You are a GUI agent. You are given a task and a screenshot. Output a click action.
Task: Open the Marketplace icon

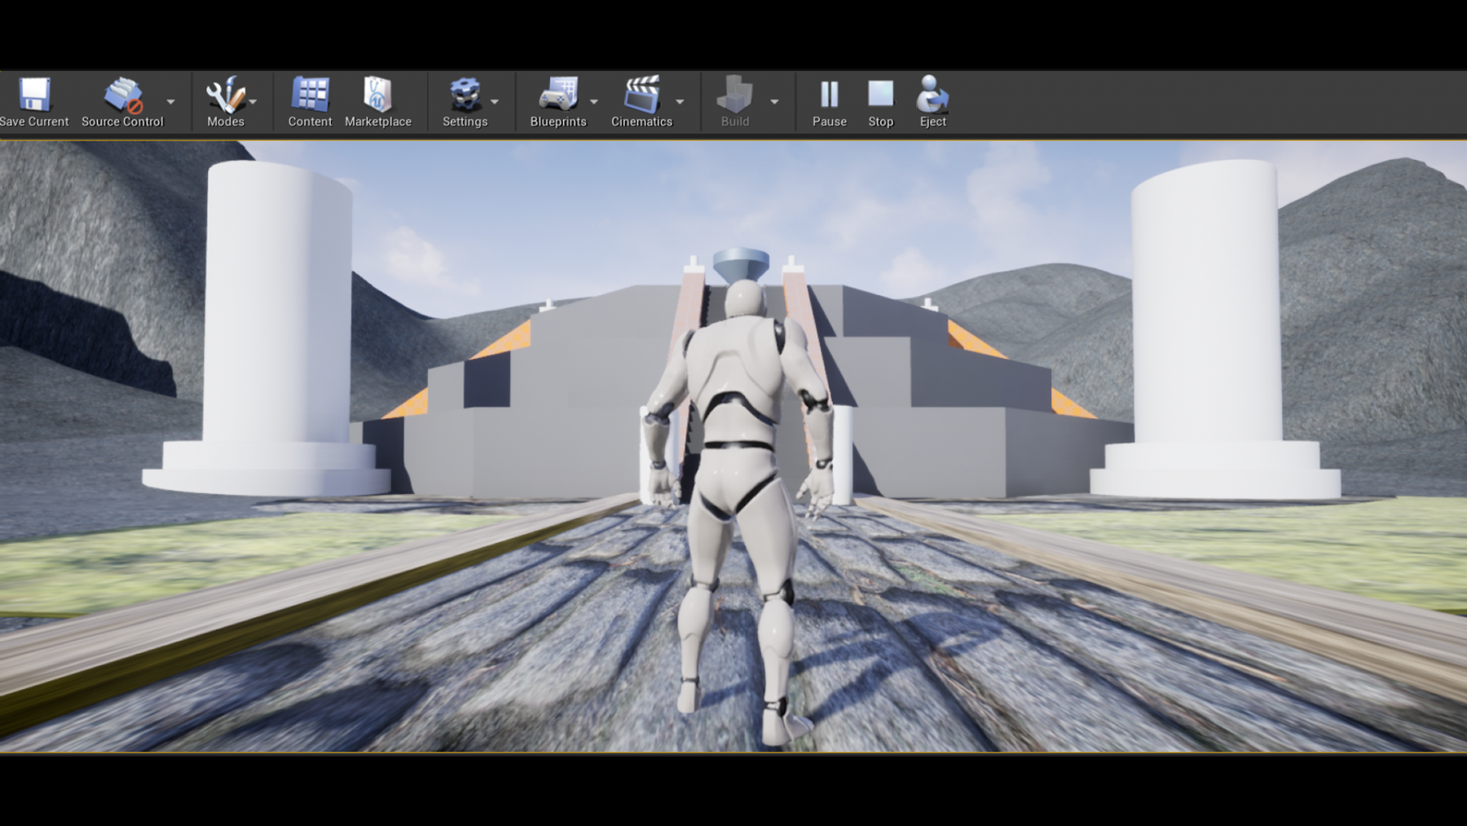click(377, 95)
